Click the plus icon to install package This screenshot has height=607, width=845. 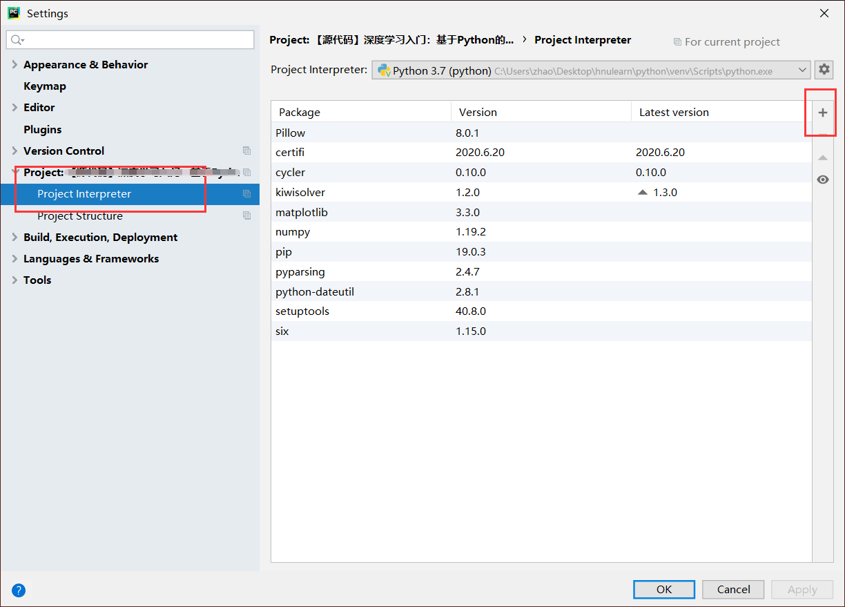click(x=822, y=113)
